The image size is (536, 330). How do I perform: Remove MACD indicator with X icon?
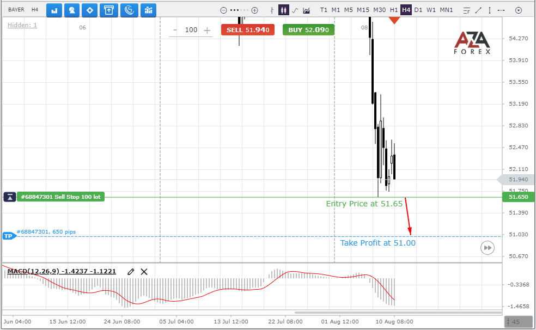(144, 272)
